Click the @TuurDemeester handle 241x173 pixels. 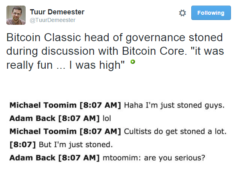pyautogui.click(x=53, y=20)
